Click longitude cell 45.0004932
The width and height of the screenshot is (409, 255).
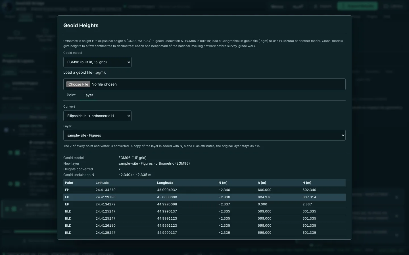(x=167, y=190)
